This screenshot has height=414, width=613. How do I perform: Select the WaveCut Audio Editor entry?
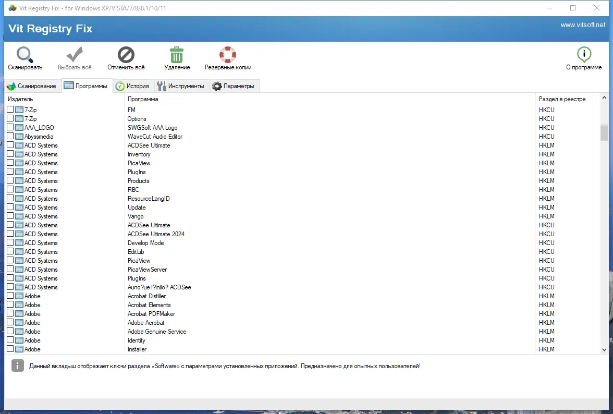pos(155,137)
